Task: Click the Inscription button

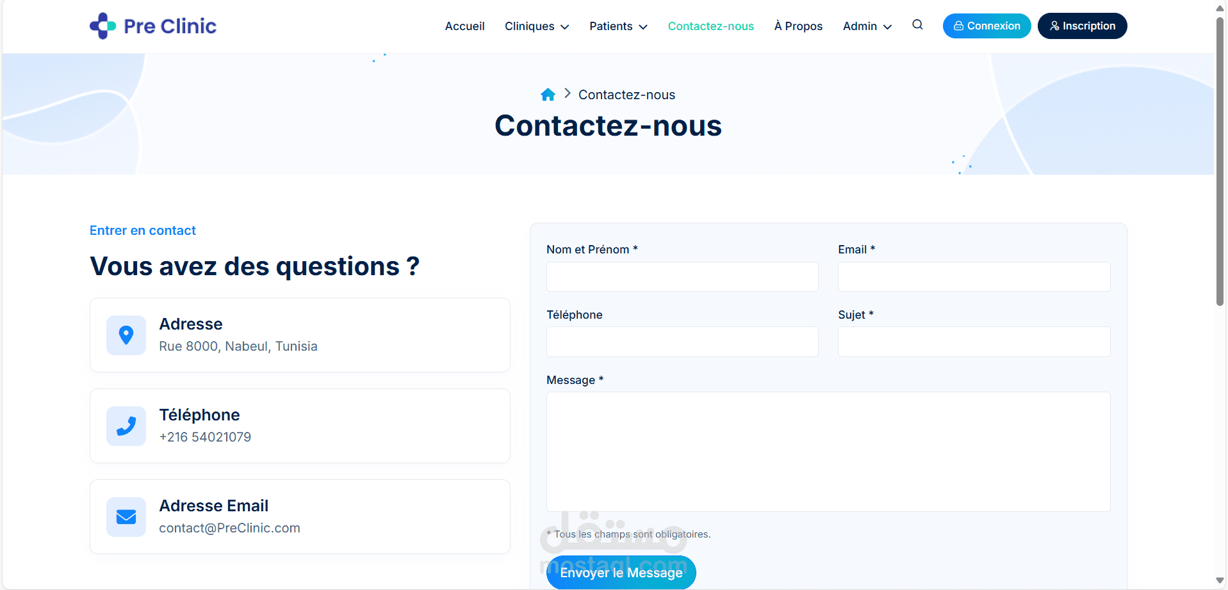Action: 1082,26
